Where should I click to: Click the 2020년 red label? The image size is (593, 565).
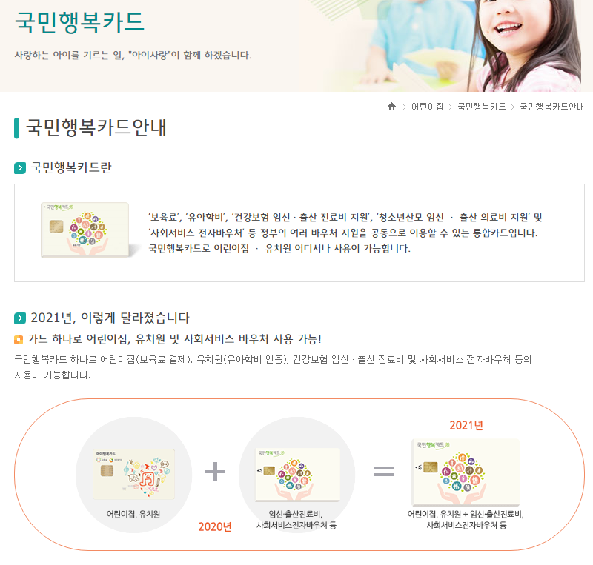pos(215,526)
